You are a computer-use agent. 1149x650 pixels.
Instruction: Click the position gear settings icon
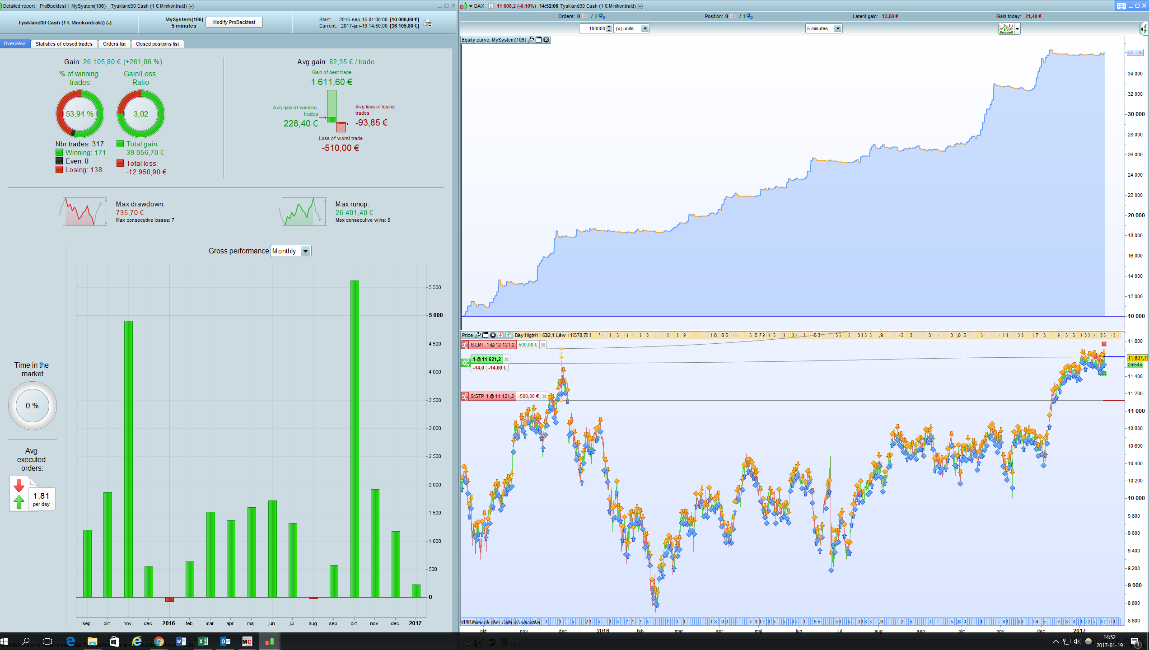tap(750, 16)
